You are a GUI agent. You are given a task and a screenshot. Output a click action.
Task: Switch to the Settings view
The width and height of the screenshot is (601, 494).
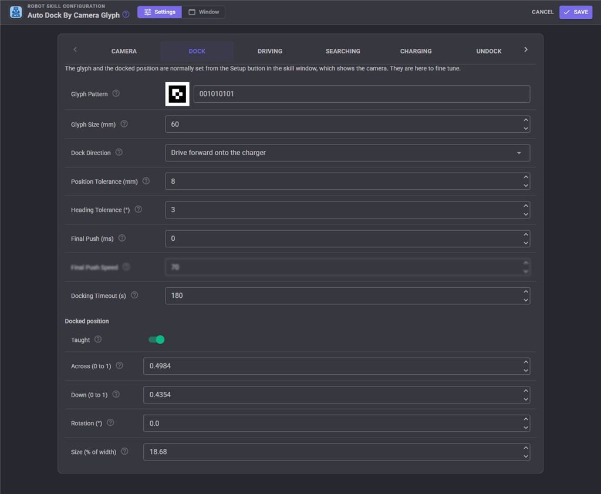point(160,12)
